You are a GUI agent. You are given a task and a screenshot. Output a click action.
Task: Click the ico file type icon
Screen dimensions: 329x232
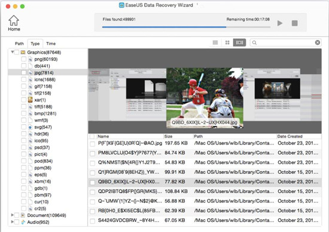31,141
